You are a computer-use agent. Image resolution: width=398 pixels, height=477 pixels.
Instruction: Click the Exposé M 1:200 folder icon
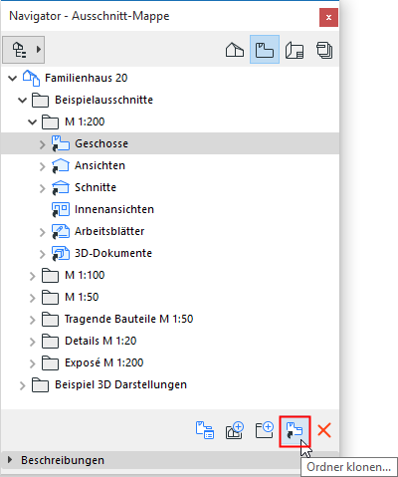[51, 363]
